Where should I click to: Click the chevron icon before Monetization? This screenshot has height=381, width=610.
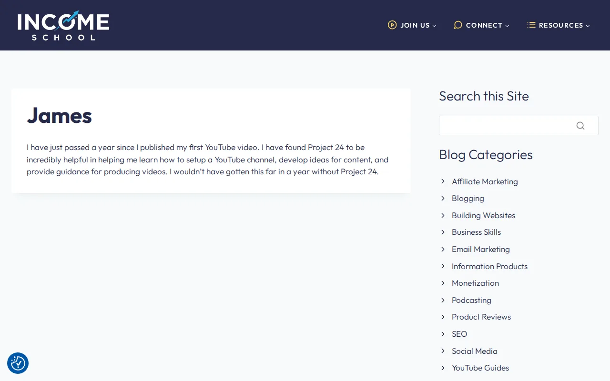point(443,283)
